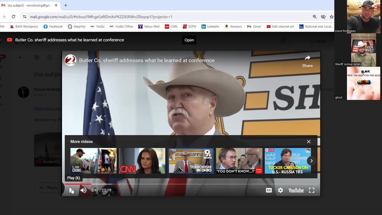Click the YouTube icon in projector header

click(10, 40)
